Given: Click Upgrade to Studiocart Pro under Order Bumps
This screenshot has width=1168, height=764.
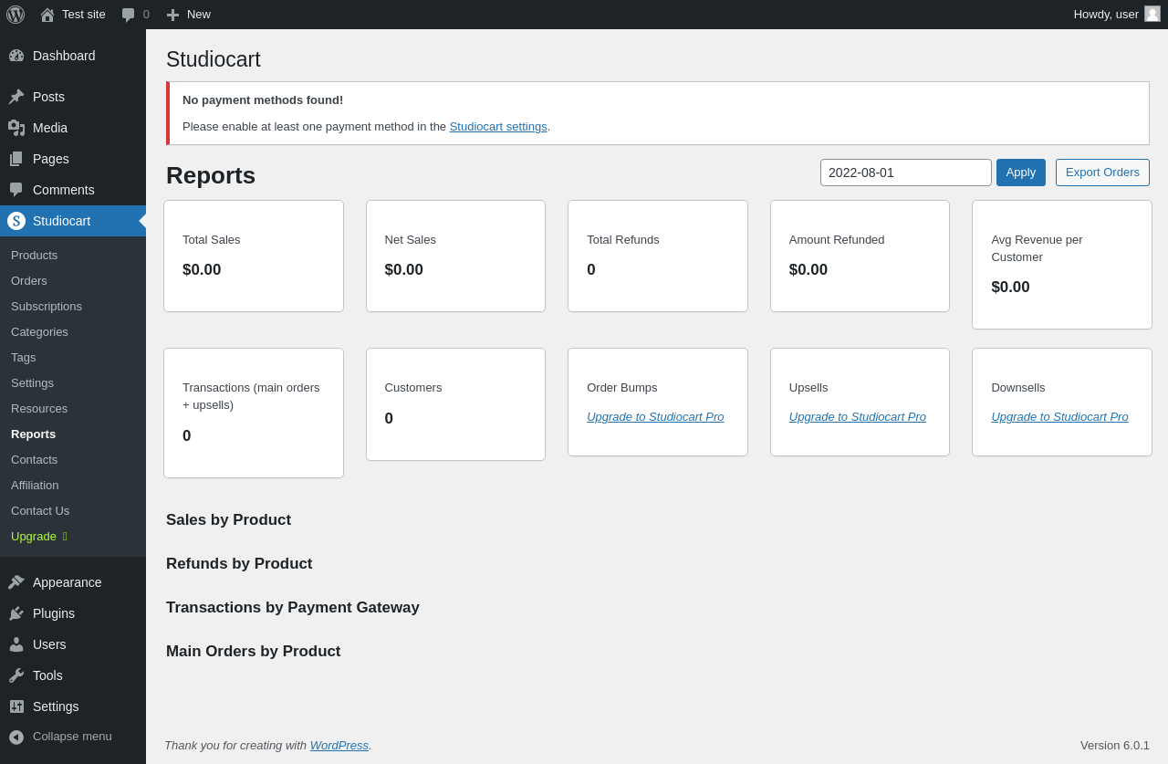Looking at the screenshot, I should point(655,417).
